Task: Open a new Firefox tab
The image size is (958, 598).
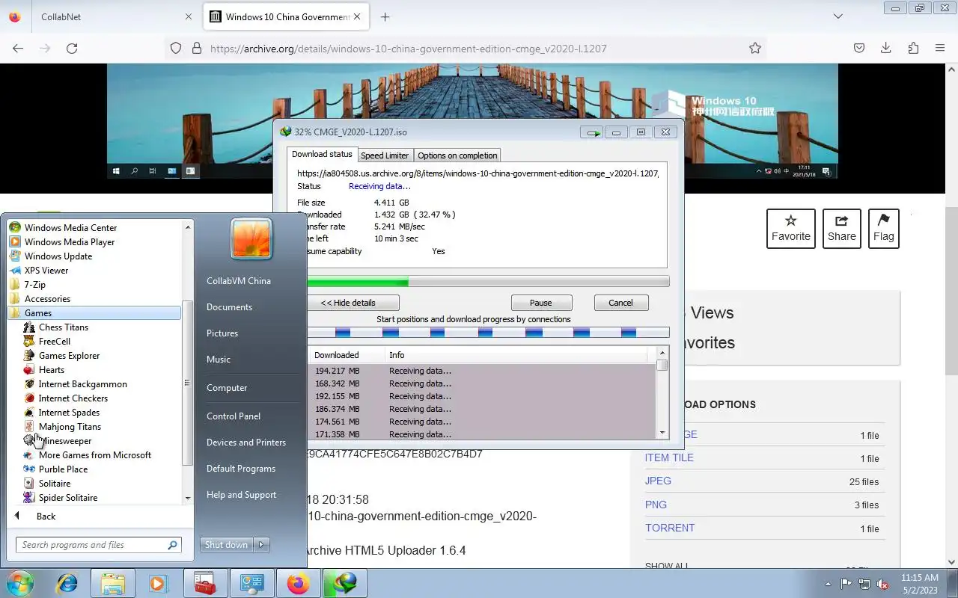Action: coord(385,16)
